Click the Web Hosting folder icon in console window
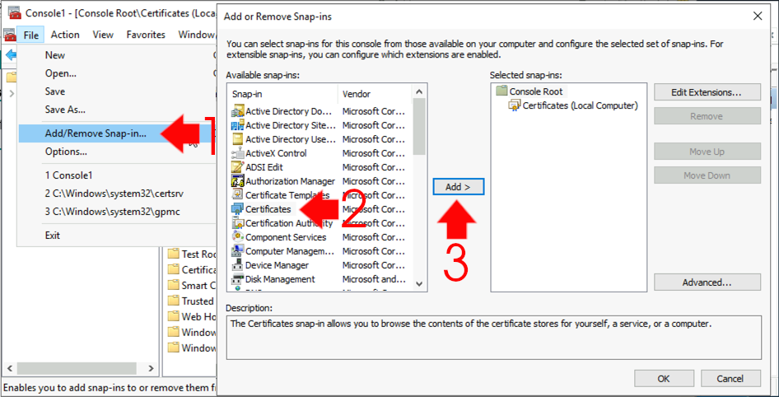 tap(173, 316)
